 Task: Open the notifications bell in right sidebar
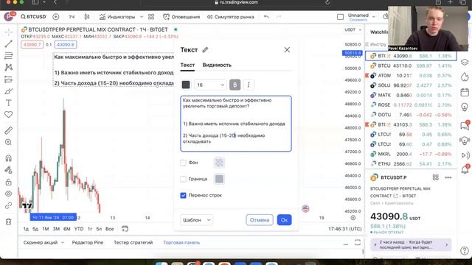point(465,170)
